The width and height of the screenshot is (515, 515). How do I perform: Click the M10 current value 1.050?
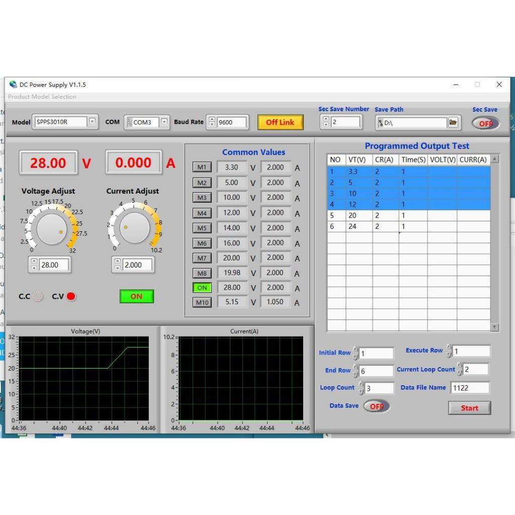click(x=275, y=302)
